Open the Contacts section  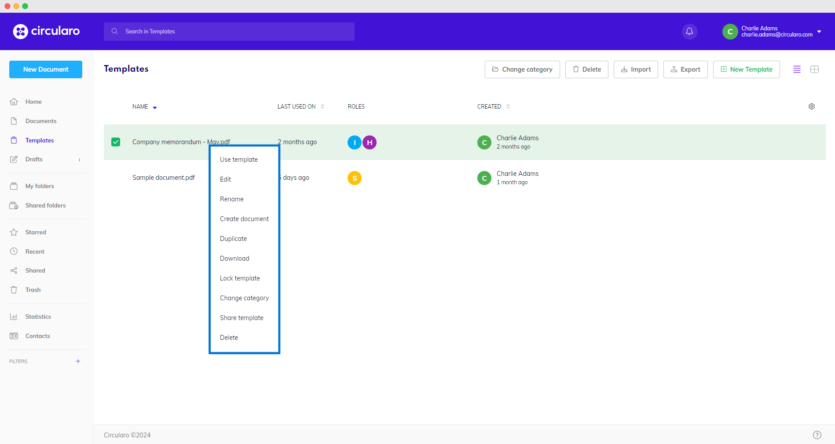click(37, 335)
